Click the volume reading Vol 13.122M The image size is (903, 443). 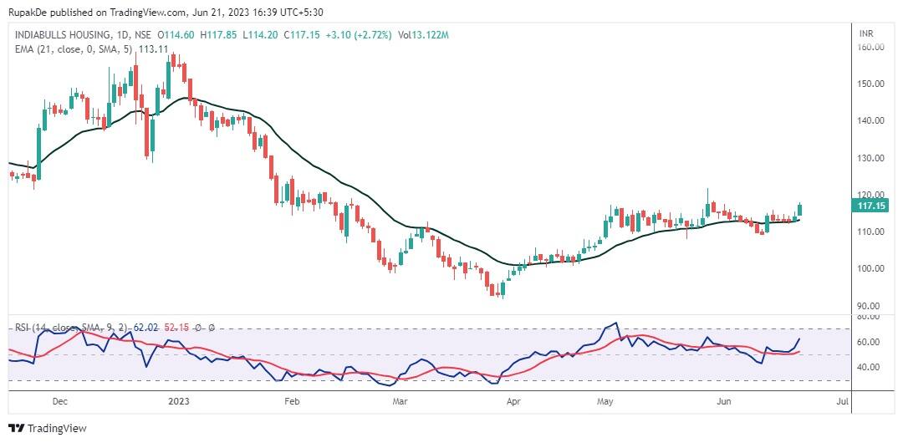(x=423, y=34)
